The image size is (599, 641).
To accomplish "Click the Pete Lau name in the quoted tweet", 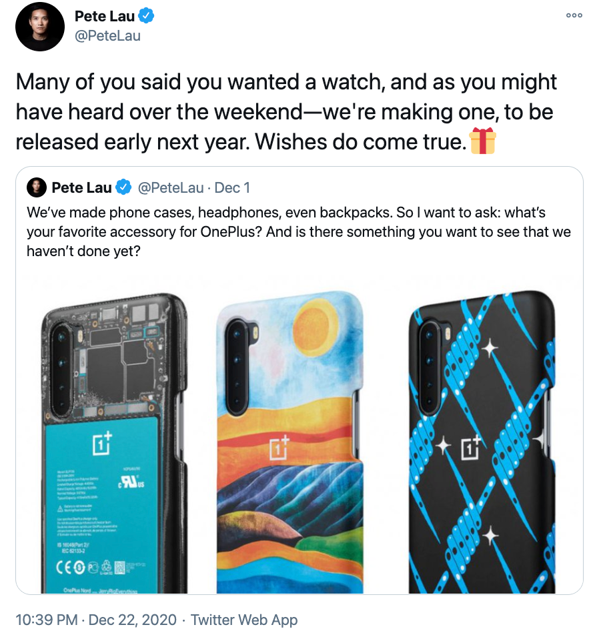I will pos(81,187).
